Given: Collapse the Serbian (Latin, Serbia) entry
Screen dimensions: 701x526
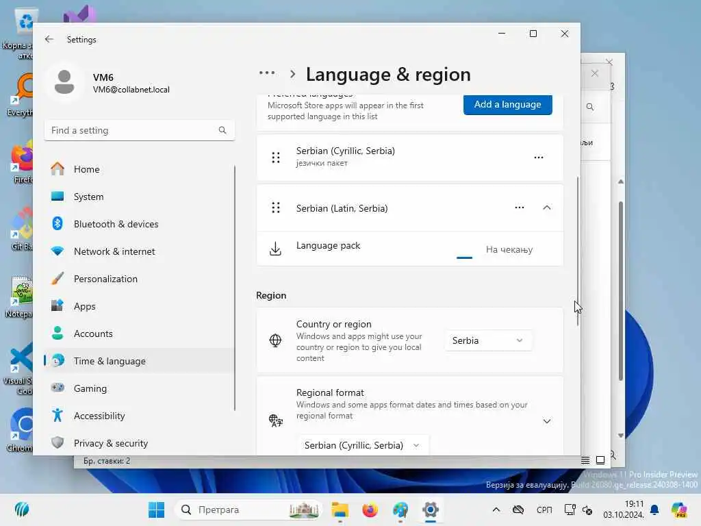Looking at the screenshot, I should [x=547, y=208].
